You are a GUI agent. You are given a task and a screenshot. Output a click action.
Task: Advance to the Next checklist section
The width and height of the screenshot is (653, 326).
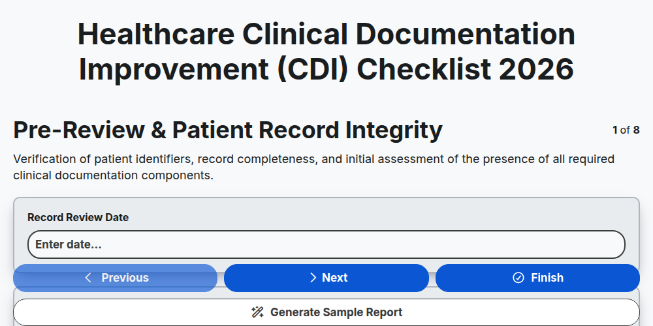point(326,278)
